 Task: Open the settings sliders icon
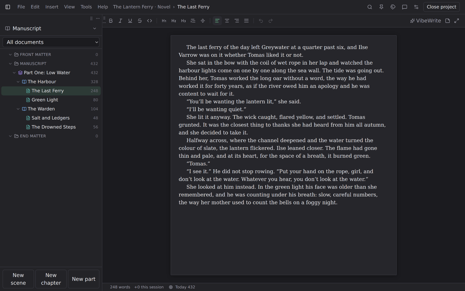point(416,7)
